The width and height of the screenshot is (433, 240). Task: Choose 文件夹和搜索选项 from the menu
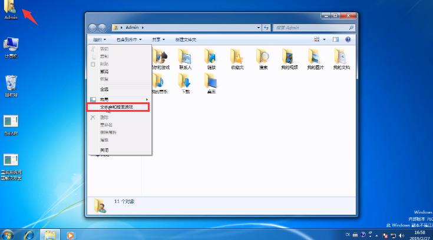pos(117,107)
